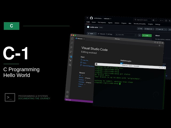The height and width of the screenshot is (128, 171).
Task: Switch to the Issues tab
Action: click(94, 22)
